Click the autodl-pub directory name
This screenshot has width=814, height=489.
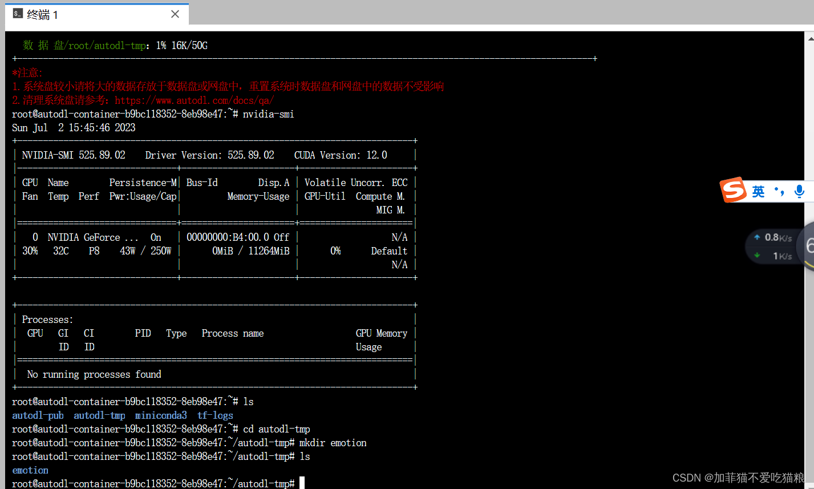pos(38,415)
